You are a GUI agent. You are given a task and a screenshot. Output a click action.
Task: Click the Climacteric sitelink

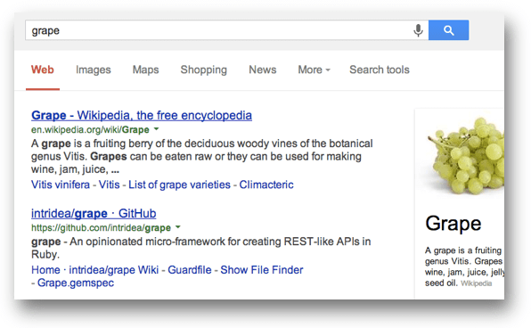tap(266, 184)
